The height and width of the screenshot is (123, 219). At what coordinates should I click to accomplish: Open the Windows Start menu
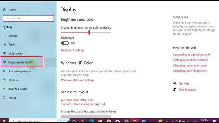click(x=4, y=121)
